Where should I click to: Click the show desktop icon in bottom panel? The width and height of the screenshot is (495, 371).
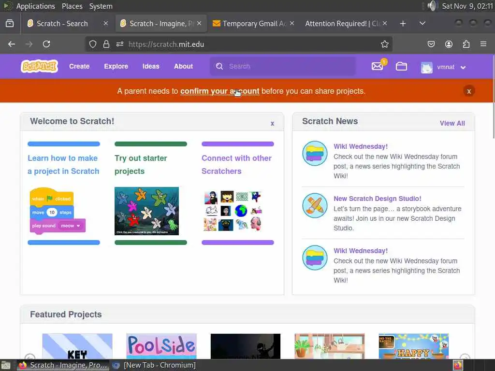6,366
